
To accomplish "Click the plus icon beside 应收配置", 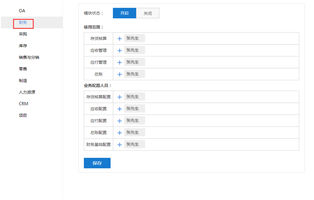I will click(120, 109).
